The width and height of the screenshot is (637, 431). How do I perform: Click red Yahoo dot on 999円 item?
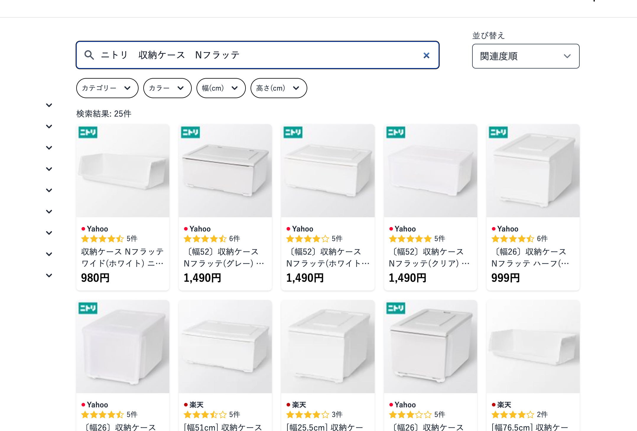click(493, 229)
